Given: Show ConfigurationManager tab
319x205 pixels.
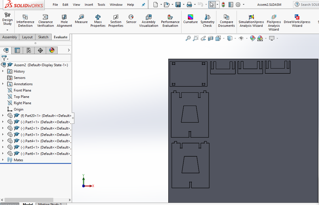Looking at the screenshot, I should click(x=29, y=50).
